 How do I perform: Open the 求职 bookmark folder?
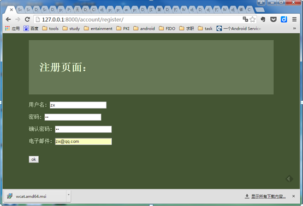[187, 28]
